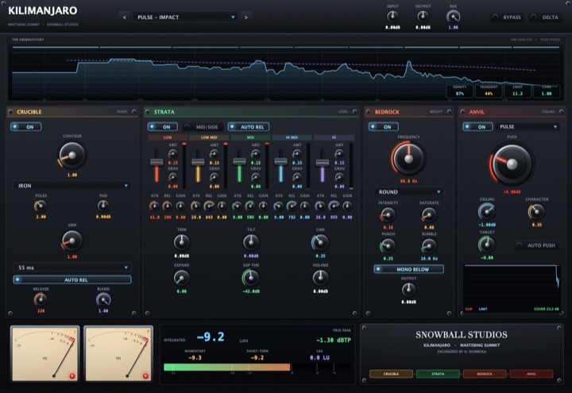572x393 pixels.
Task: Click the VOLUME knob in Strata
Action: 320,278
